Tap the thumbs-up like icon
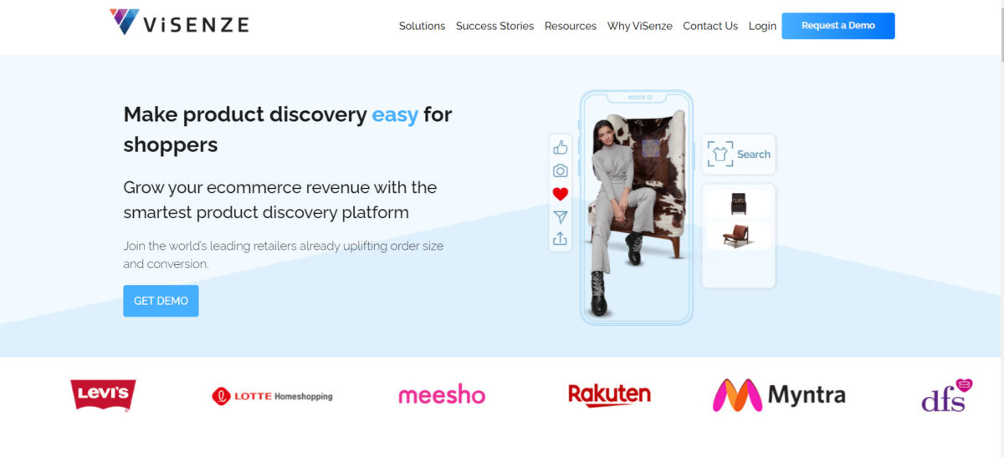 [560, 148]
